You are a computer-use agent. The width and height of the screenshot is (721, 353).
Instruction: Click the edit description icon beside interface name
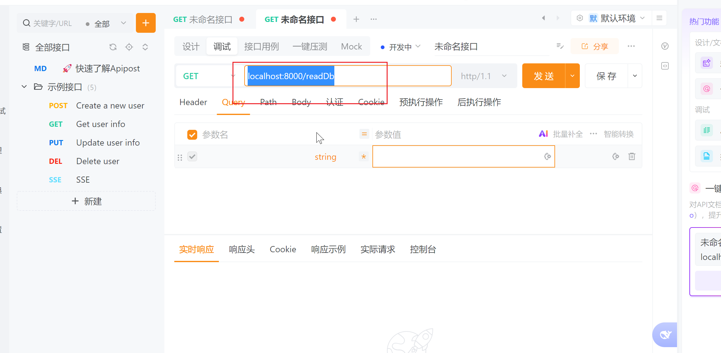click(560, 46)
